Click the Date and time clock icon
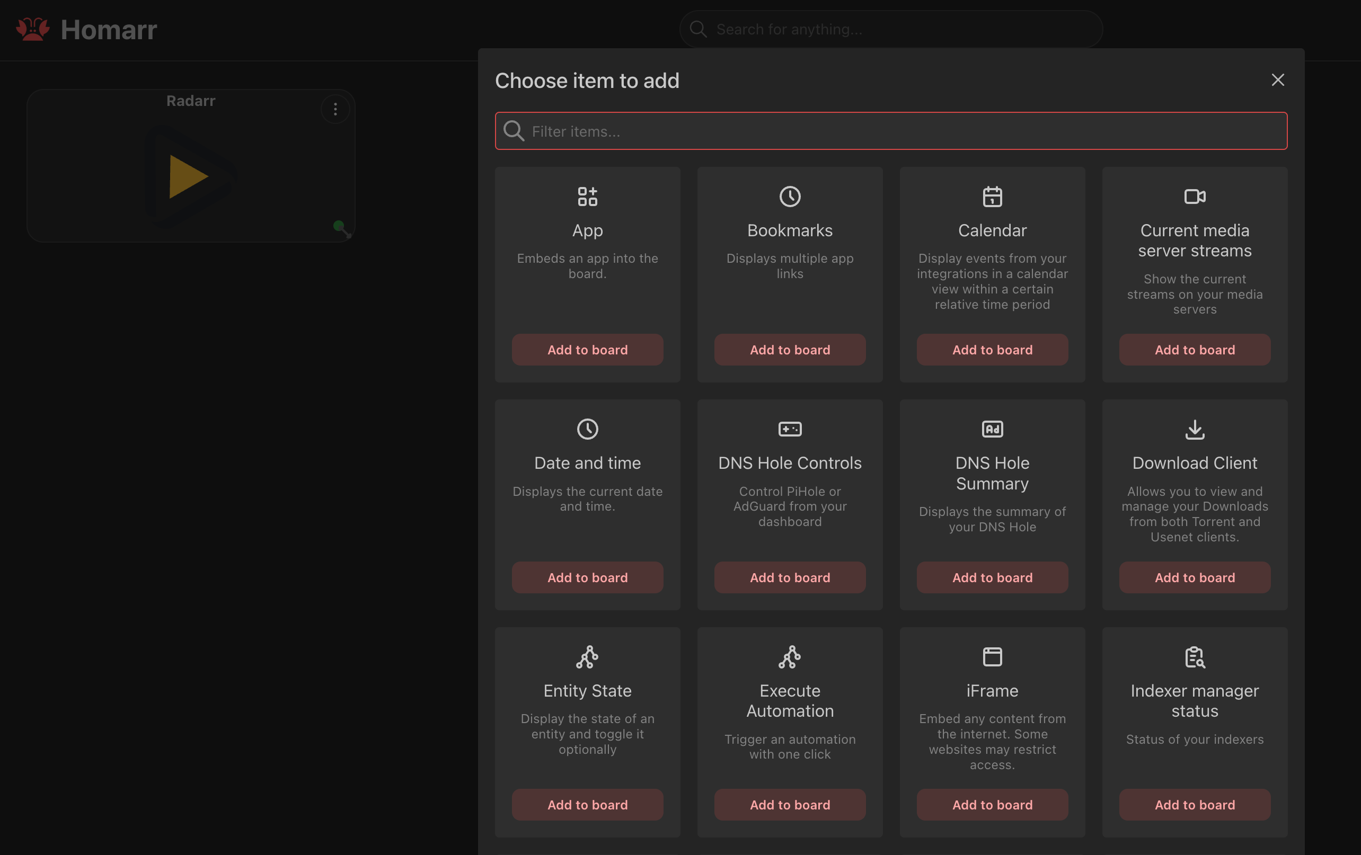The height and width of the screenshot is (855, 1361). (x=587, y=429)
